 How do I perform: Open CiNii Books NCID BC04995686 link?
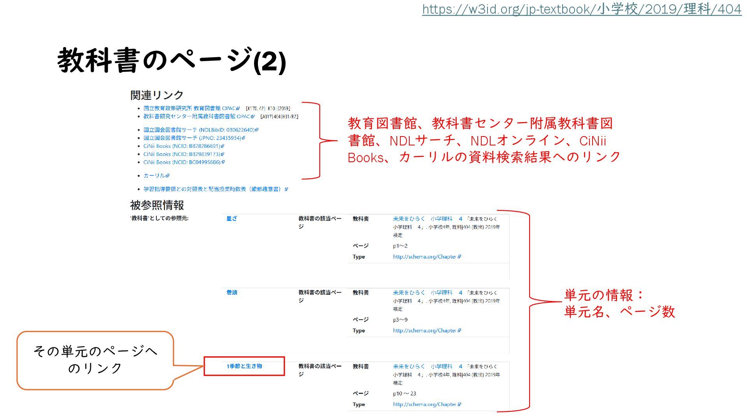[x=182, y=162]
